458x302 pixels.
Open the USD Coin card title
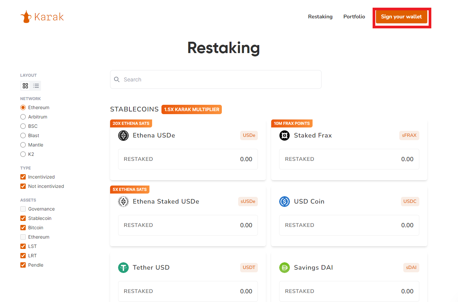(x=309, y=202)
